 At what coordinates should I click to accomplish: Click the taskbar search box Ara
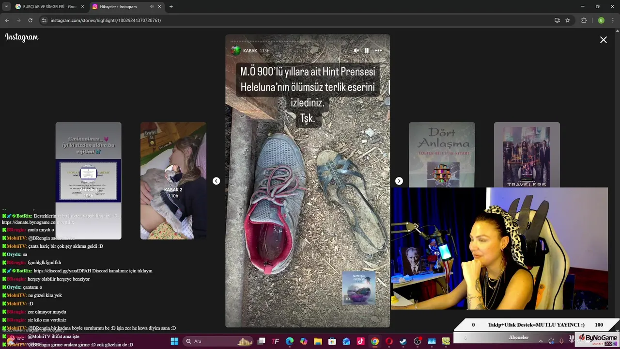pyautogui.click(x=218, y=342)
